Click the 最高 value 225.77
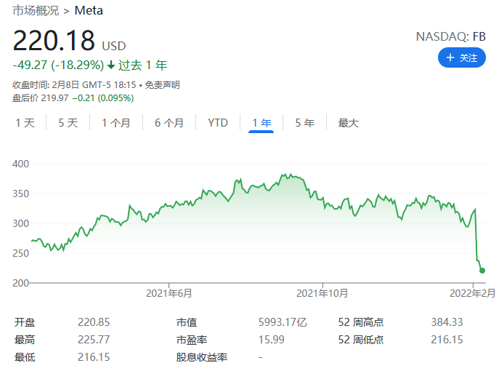The width and height of the screenshot is (499, 371). point(94,340)
